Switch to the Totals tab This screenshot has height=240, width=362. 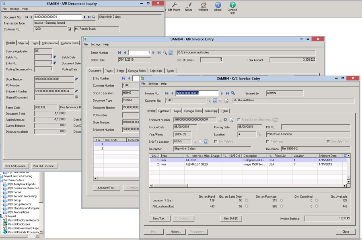point(224,111)
